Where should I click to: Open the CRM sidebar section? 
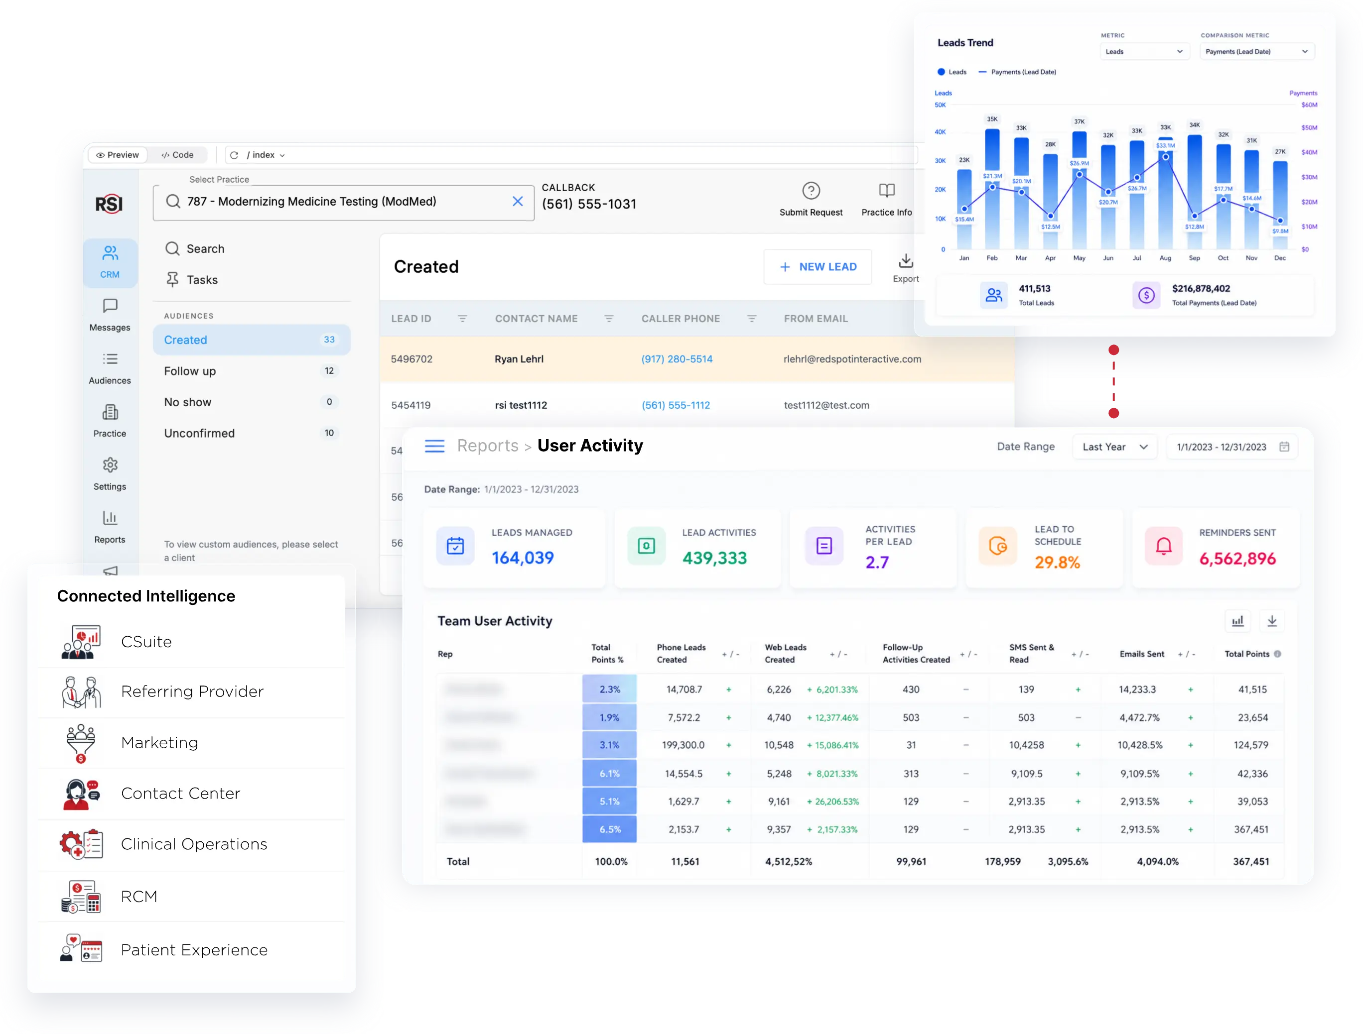[x=110, y=262]
